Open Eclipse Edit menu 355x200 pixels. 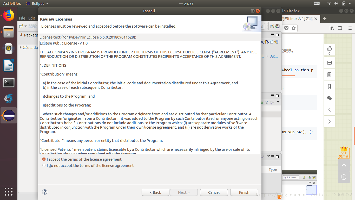[32, 18]
